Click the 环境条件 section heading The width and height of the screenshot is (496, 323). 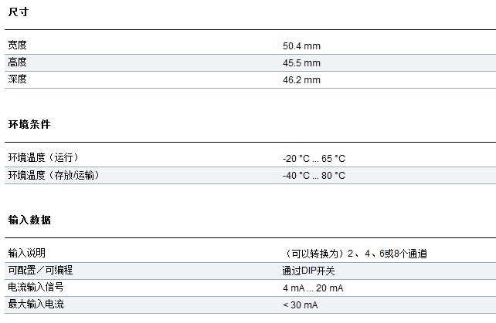29,124
